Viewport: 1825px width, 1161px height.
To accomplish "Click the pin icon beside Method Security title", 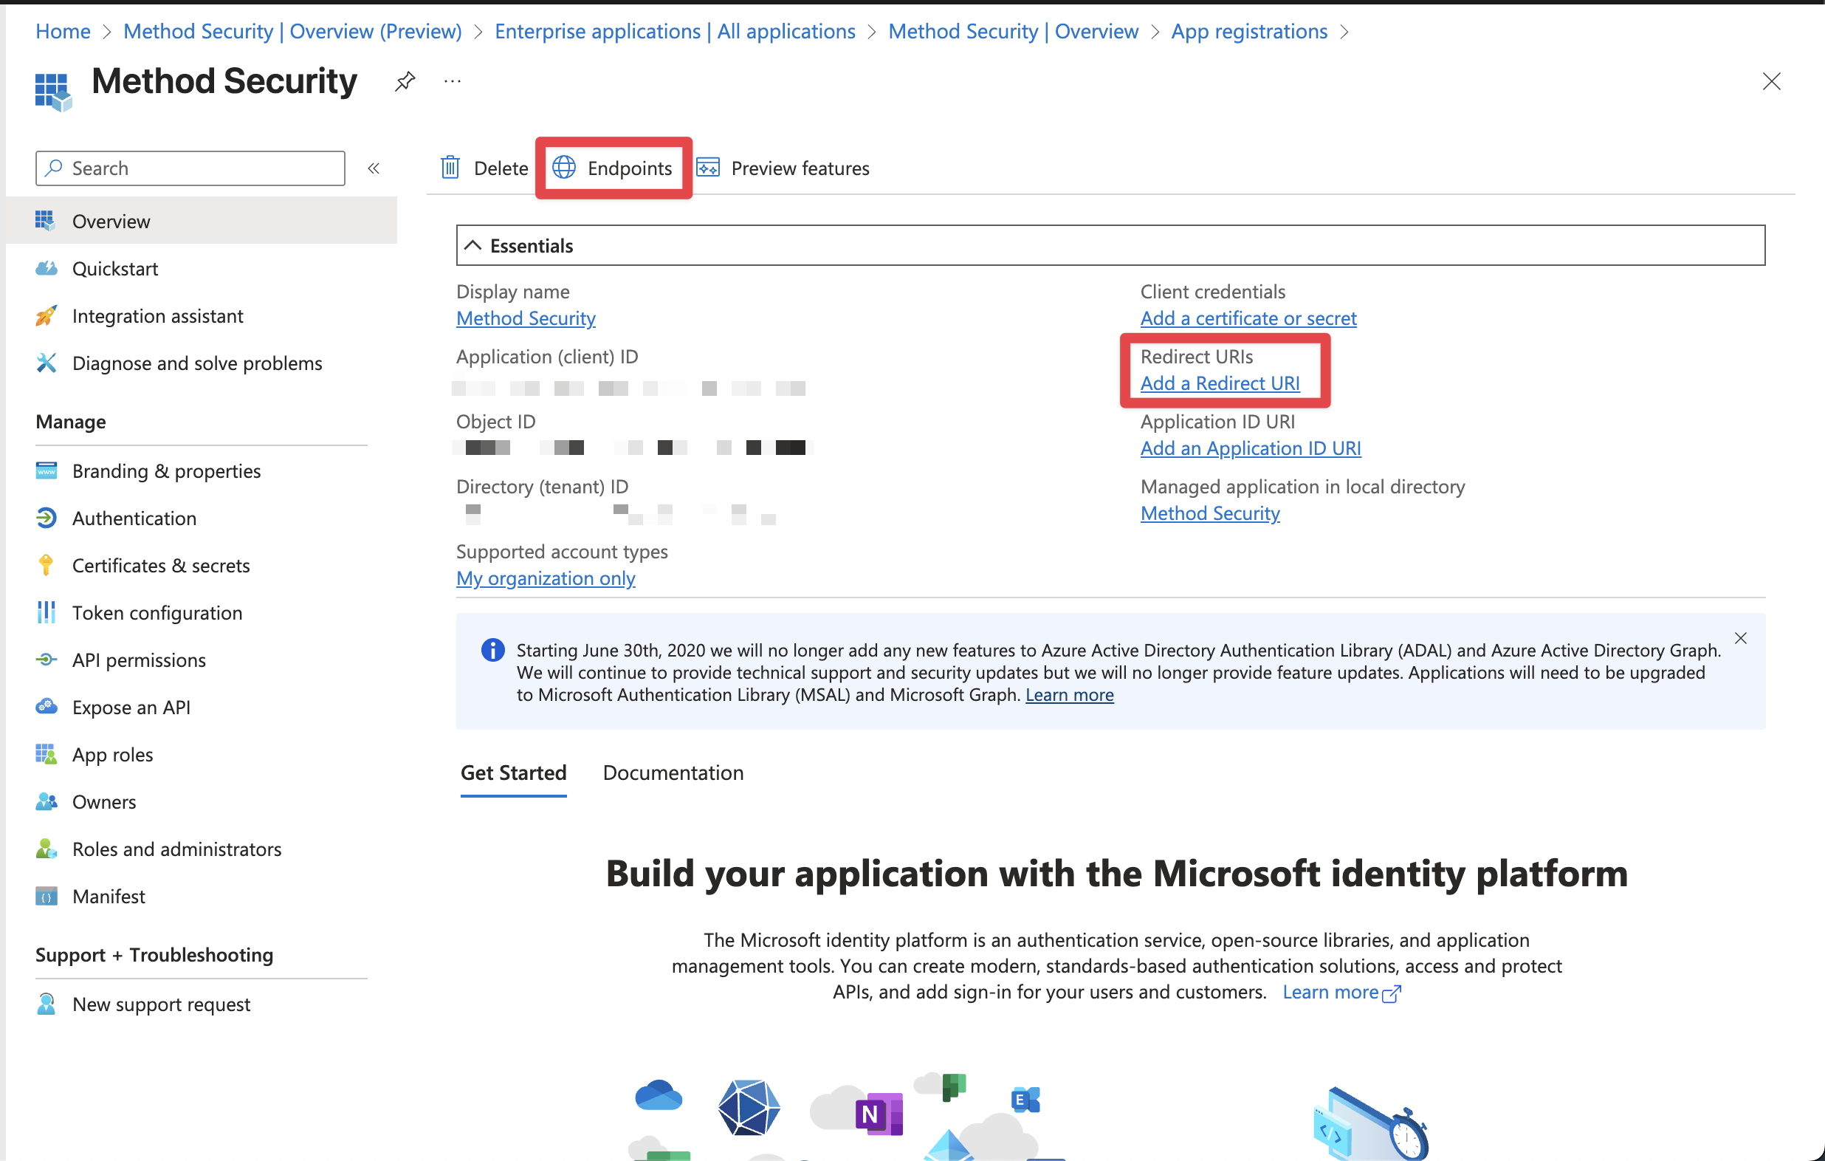I will (405, 81).
